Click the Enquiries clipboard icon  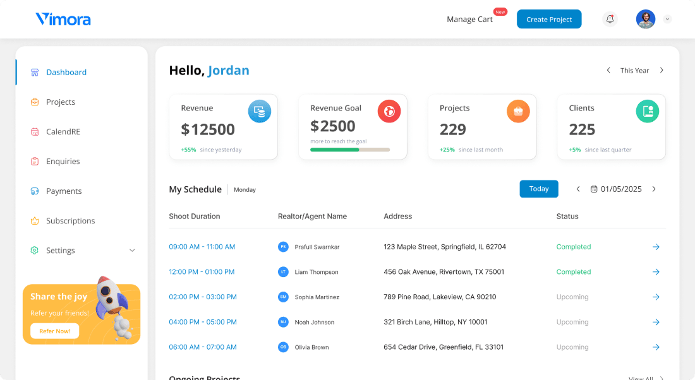point(35,161)
